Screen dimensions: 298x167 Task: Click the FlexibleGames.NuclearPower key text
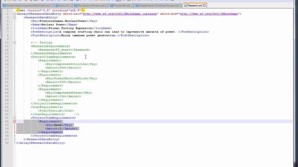point(63,21)
